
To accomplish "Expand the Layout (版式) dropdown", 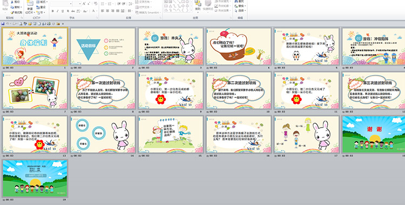I will click(42, 2).
